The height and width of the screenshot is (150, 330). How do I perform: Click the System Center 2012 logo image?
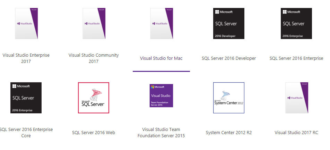click(229, 98)
